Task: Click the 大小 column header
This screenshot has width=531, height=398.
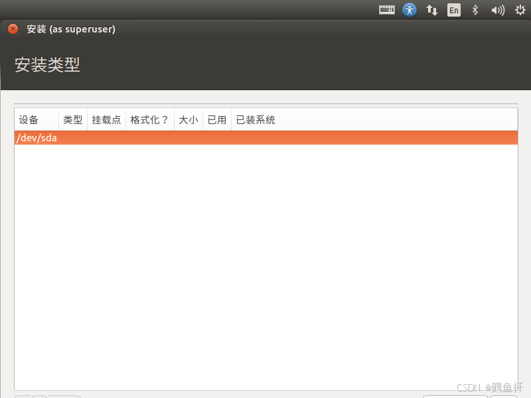Action: 189,120
